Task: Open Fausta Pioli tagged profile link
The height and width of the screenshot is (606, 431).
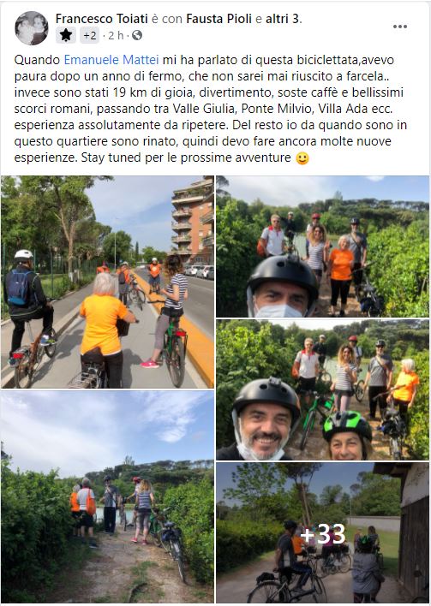Action: click(219, 19)
